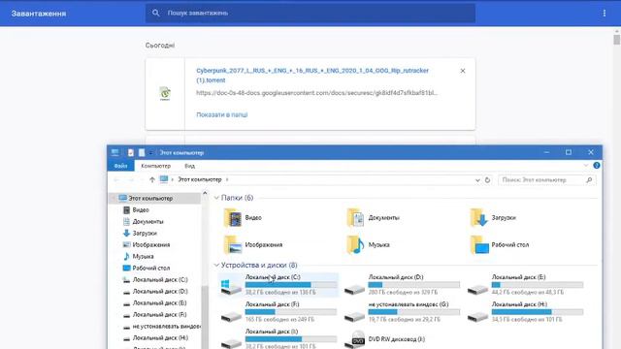Click '280 ГБ свободно из 329 ГБ' text

click(403, 293)
